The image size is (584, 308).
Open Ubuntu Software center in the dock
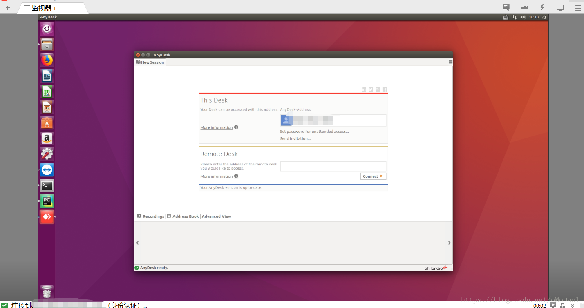pos(47,123)
